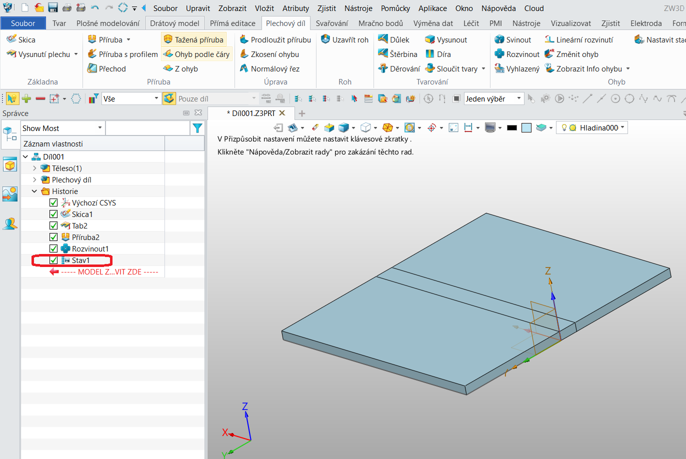Click the Změnit ohyb tool

[x=571, y=54]
